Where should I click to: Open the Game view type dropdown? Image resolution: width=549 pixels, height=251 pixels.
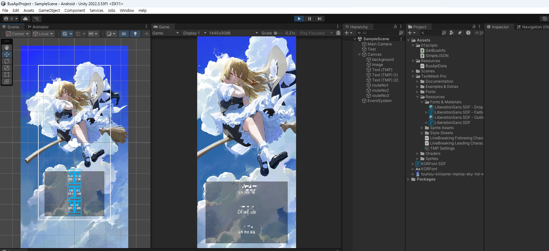click(x=166, y=33)
